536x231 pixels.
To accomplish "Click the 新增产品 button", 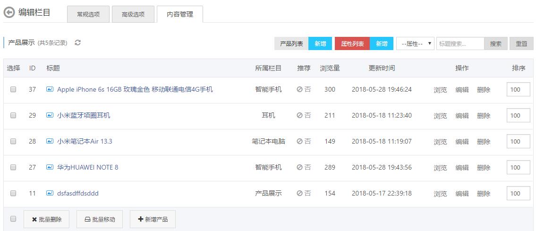I will 153,219.
